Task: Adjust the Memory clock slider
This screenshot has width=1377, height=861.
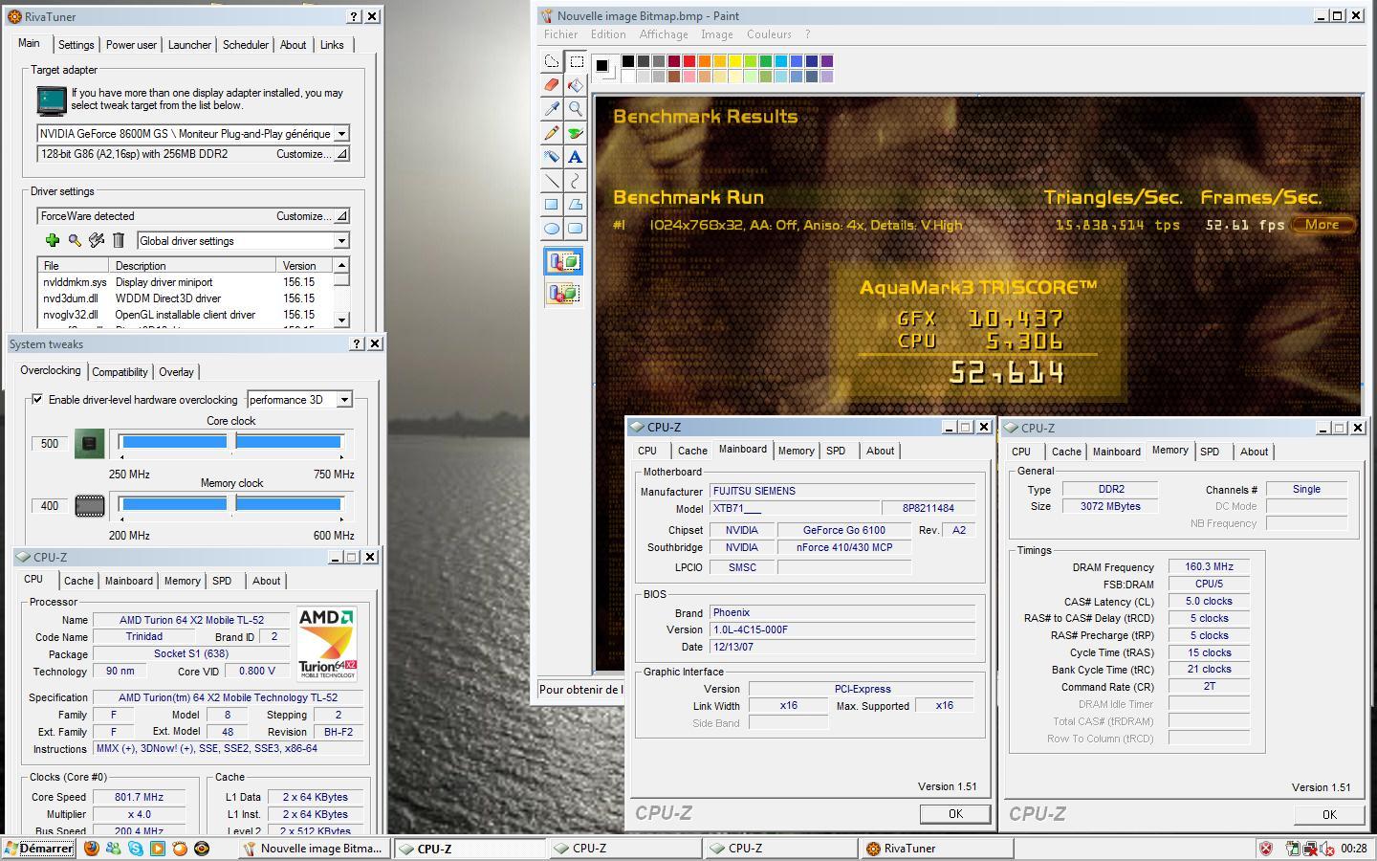Action: pos(232,504)
